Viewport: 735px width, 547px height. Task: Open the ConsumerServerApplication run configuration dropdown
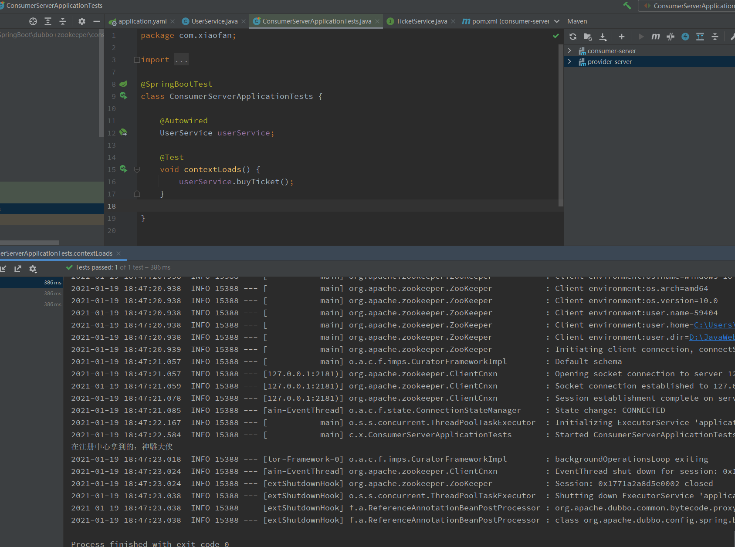pyautogui.click(x=688, y=6)
